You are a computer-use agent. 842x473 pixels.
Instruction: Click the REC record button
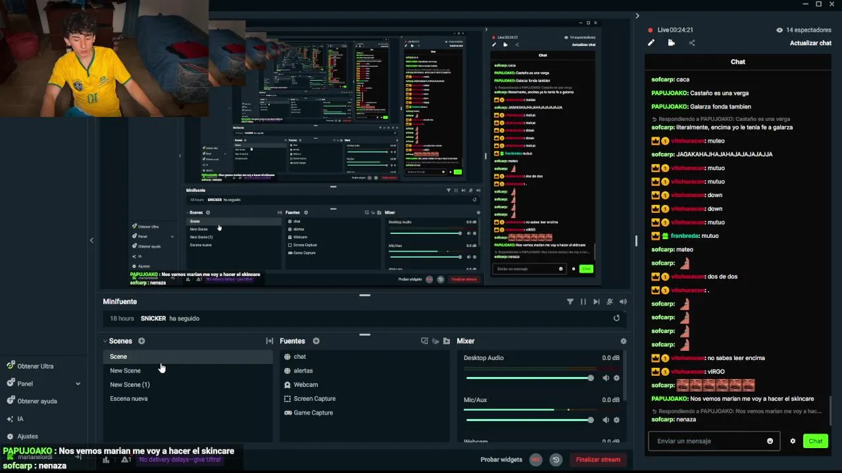coord(535,459)
